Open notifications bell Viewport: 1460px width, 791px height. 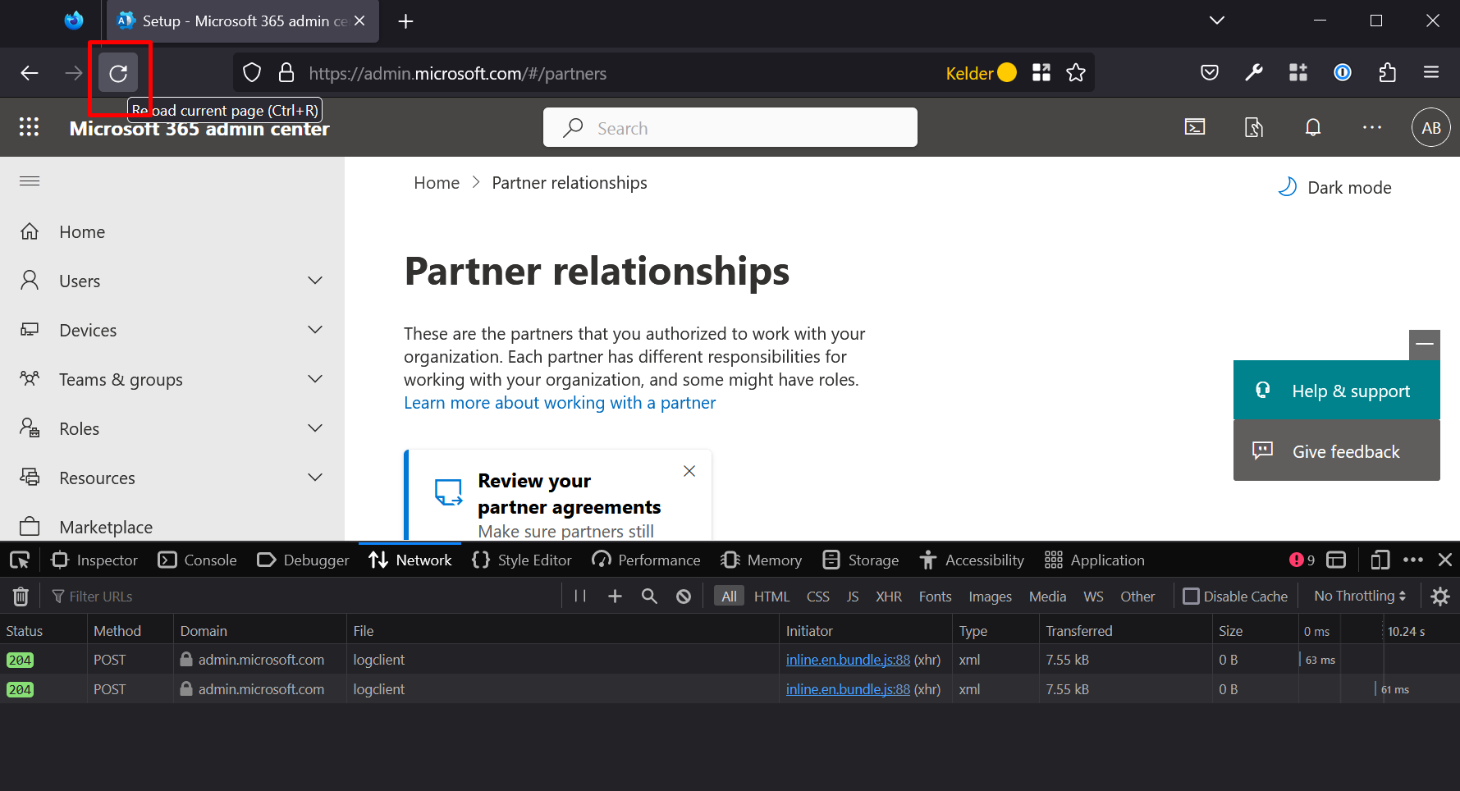point(1313,127)
